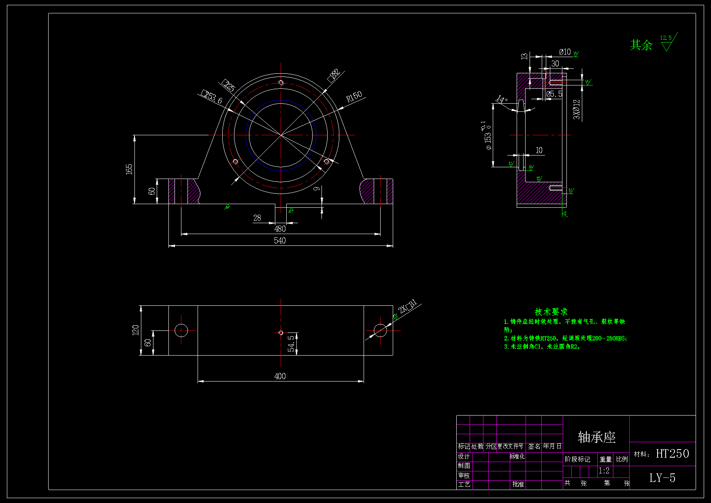The height and width of the screenshot is (503, 711).
Task: Click the 165 height dimension
Action: coord(129,169)
